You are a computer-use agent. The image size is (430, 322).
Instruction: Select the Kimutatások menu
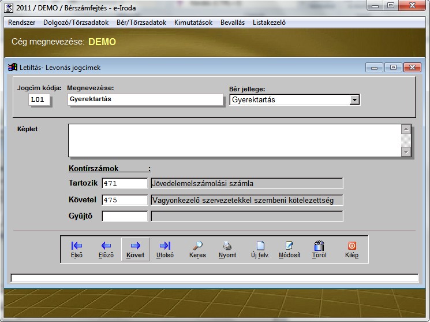[x=192, y=23]
